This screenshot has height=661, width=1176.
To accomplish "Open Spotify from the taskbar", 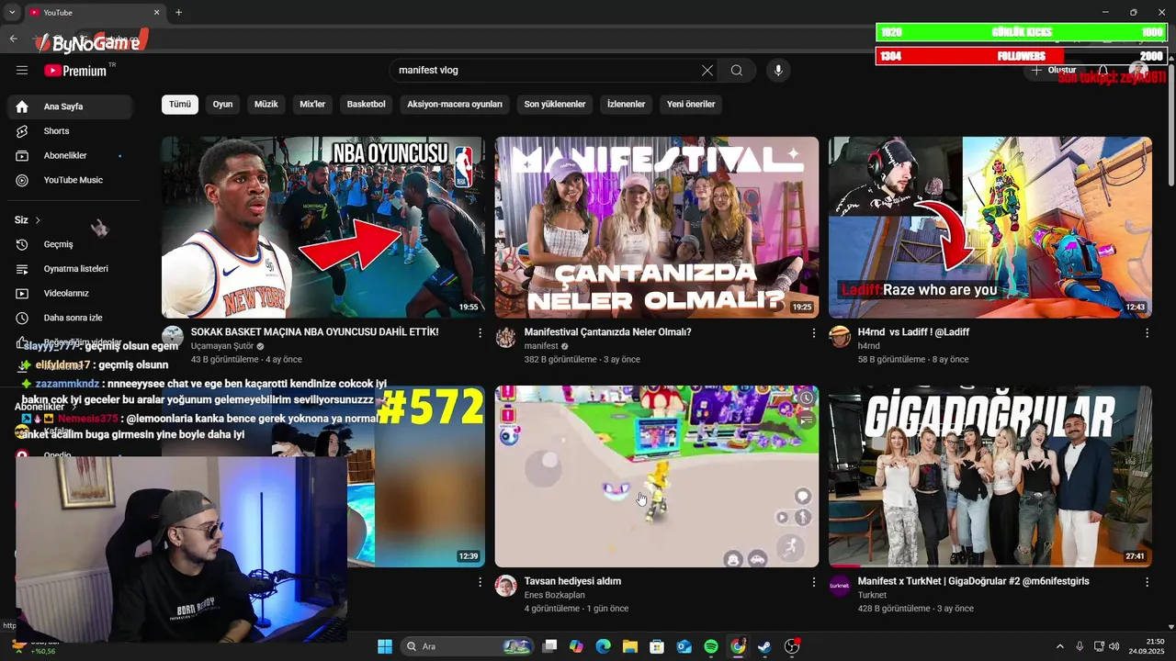I will point(711,646).
